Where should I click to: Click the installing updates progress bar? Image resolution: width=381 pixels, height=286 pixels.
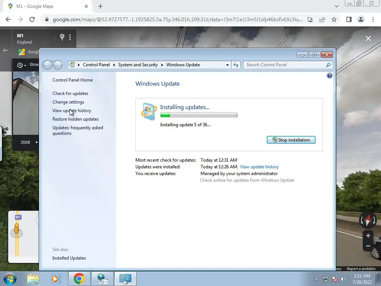click(199, 115)
